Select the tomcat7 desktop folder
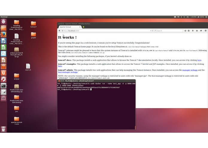208x148 pixels. point(34,25)
